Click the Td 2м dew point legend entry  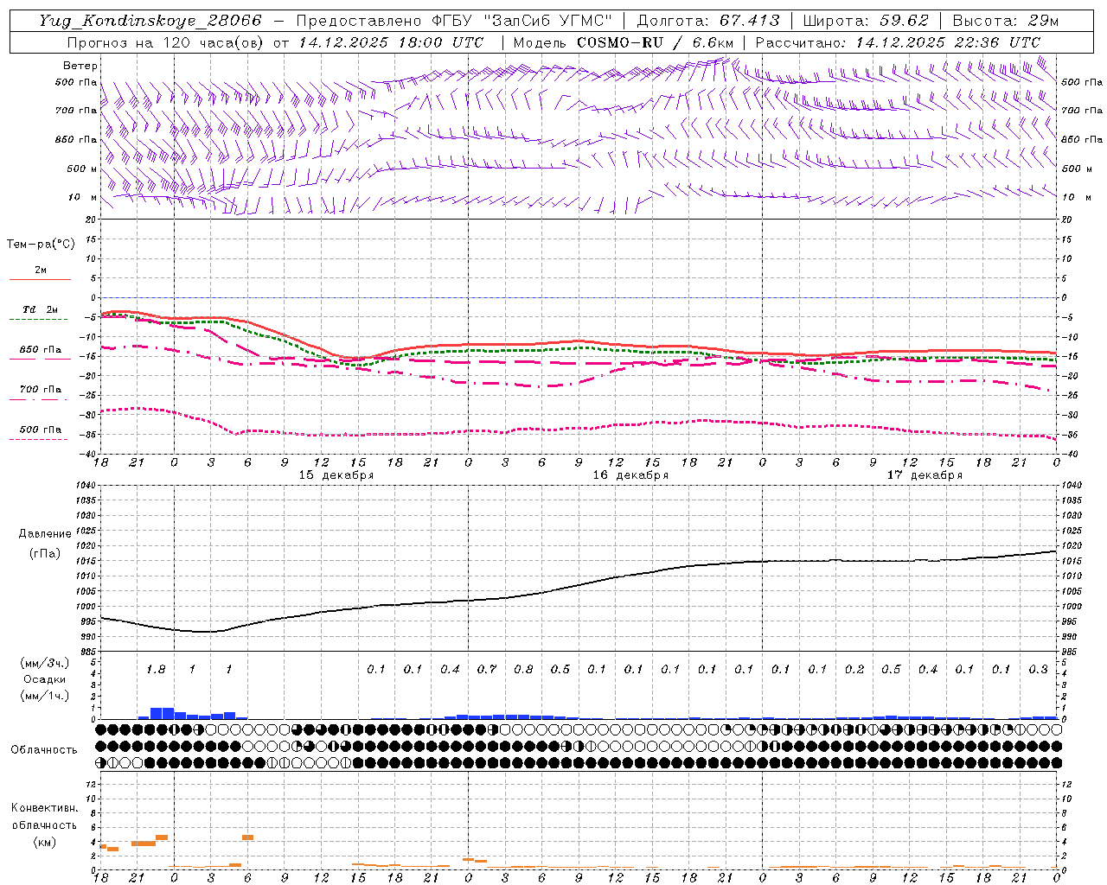[x=40, y=309]
